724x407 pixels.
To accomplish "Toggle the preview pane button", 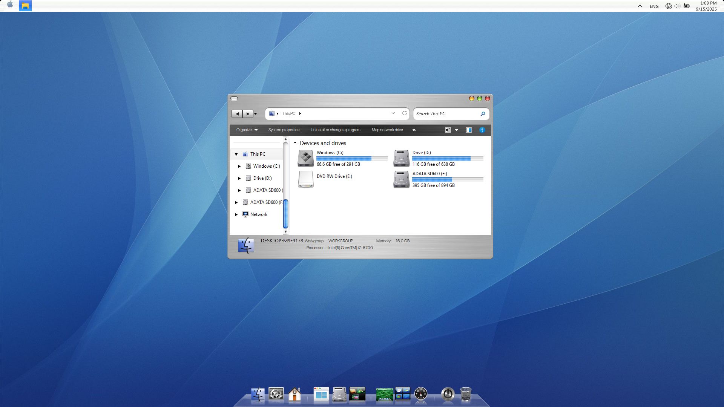I will tap(469, 130).
